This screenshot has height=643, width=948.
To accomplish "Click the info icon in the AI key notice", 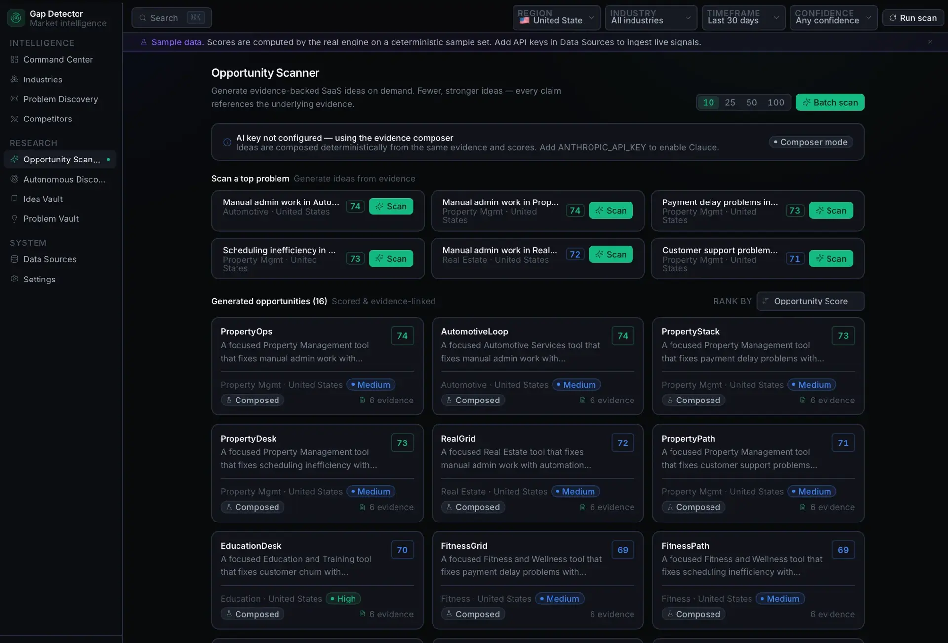I will pyautogui.click(x=227, y=142).
